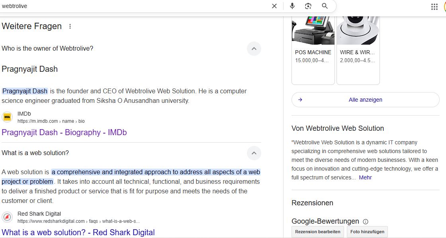Click the 'Weitere Fragen' heading
This screenshot has width=446, height=238.
[x=31, y=26]
